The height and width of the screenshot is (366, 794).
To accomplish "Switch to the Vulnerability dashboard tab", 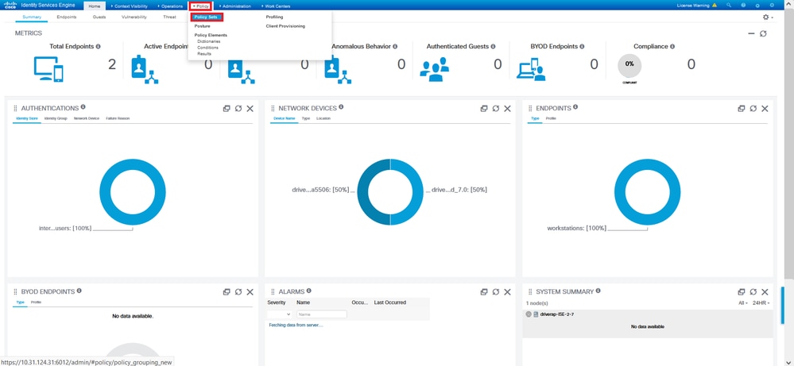I will pos(134,17).
